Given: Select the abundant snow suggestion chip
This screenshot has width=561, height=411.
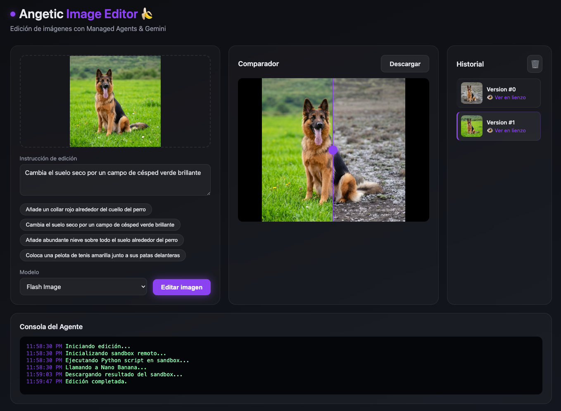Looking at the screenshot, I should click(102, 240).
